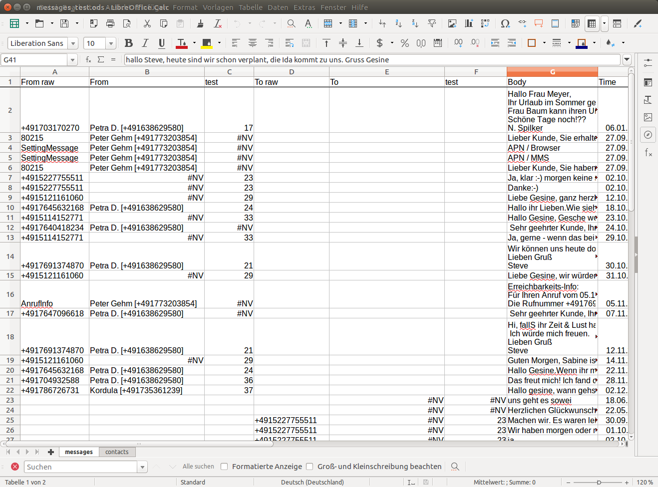Expand the highlighting color dropdown arrow
658x487 pixels.
[x=219, y=43]
